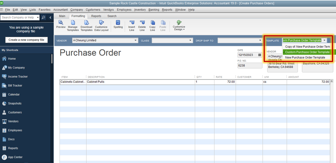Screen dimensions: 336x163
Task: Click the sidebar shortcuts scrollbar
Action: click(52, 59)
